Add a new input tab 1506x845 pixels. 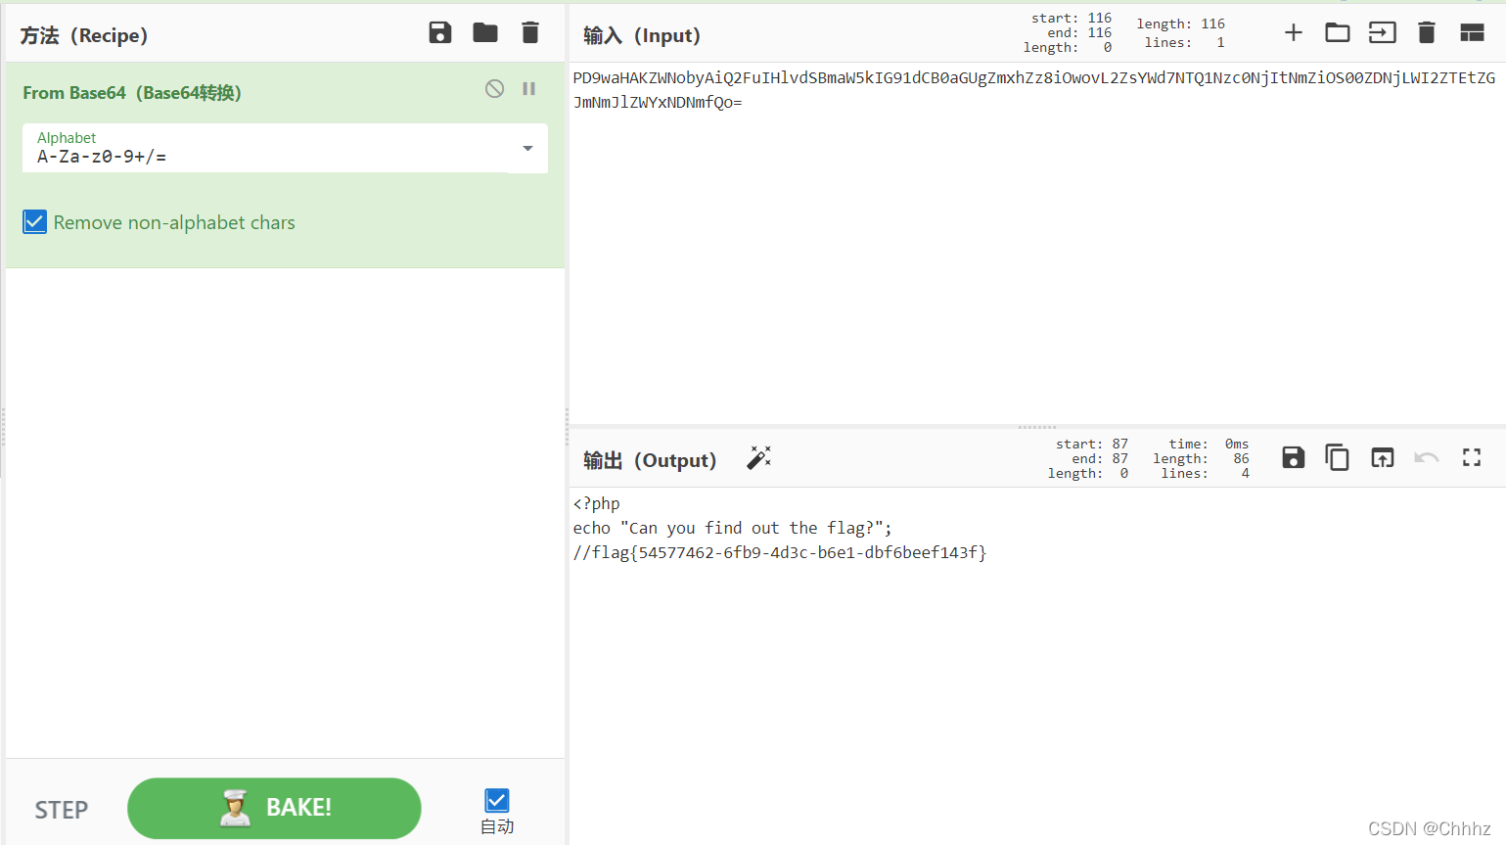(1294, 32)
